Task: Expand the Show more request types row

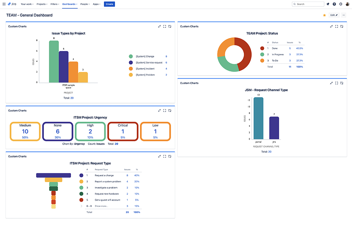Action: click(x=101, y=206)
